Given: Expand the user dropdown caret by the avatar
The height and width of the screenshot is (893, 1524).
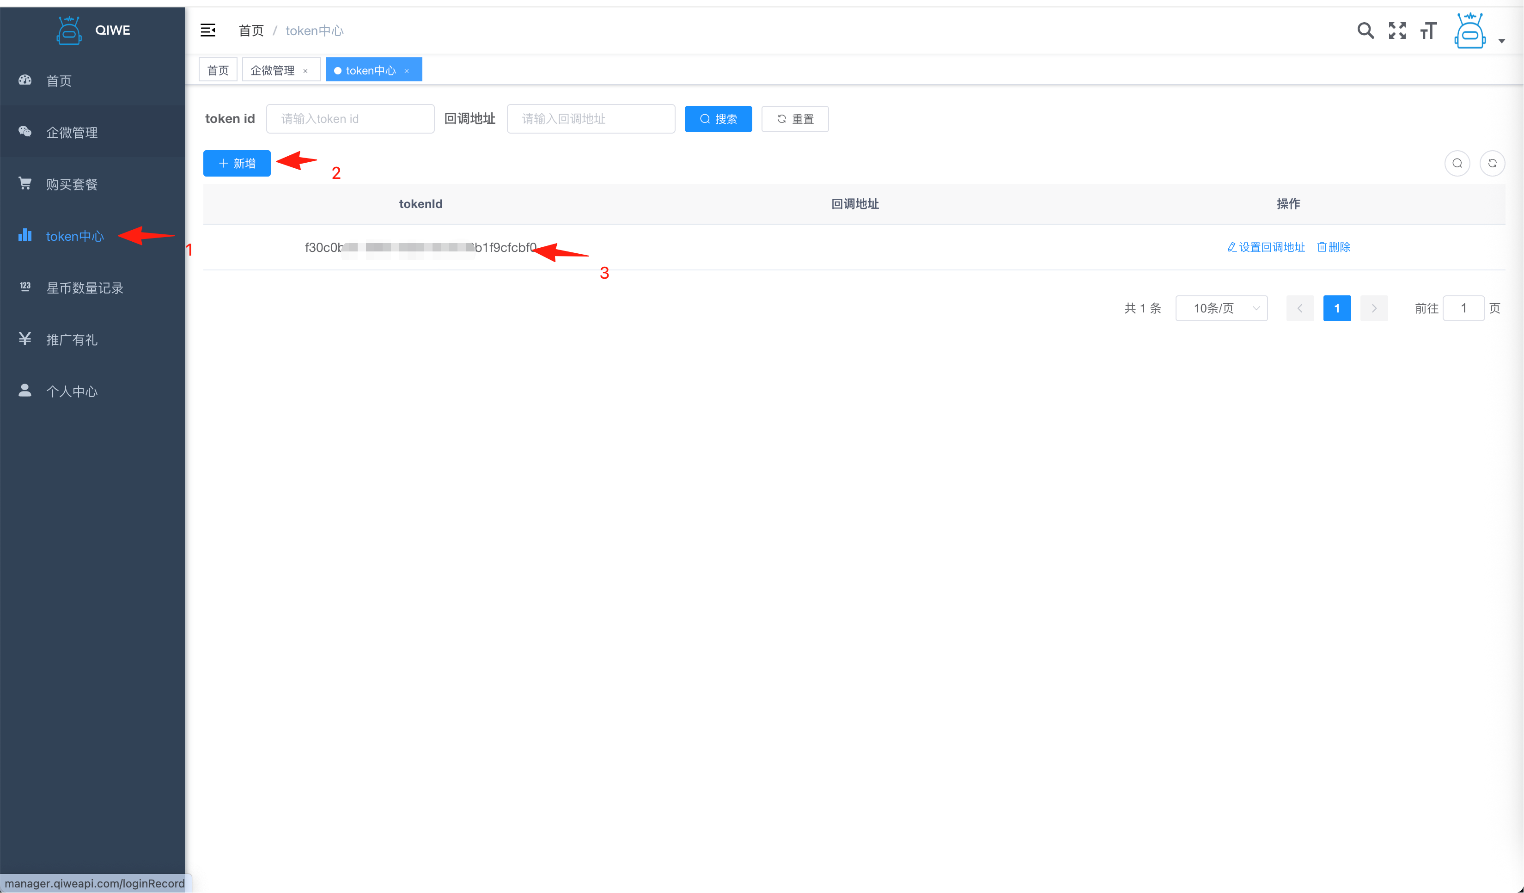Looking at the screenshot, I should tap(1502, 41).
